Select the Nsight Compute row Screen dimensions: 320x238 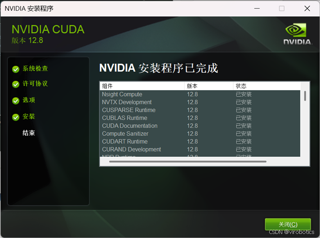(x=200, y=94)
